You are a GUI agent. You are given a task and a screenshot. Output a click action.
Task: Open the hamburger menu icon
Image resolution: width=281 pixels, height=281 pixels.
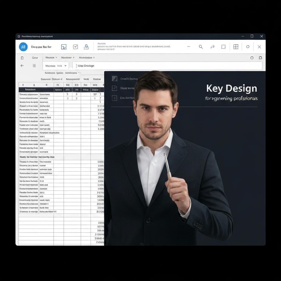(34, 66)
